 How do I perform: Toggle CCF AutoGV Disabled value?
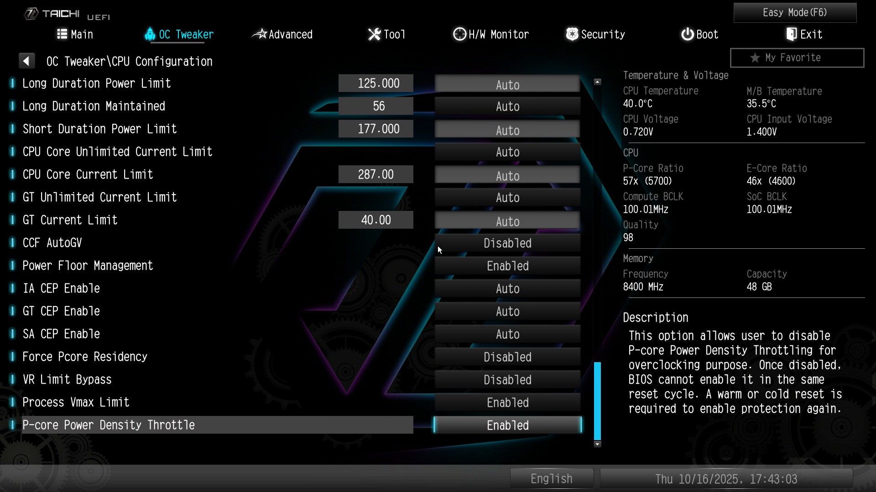(x=507, y=243)
